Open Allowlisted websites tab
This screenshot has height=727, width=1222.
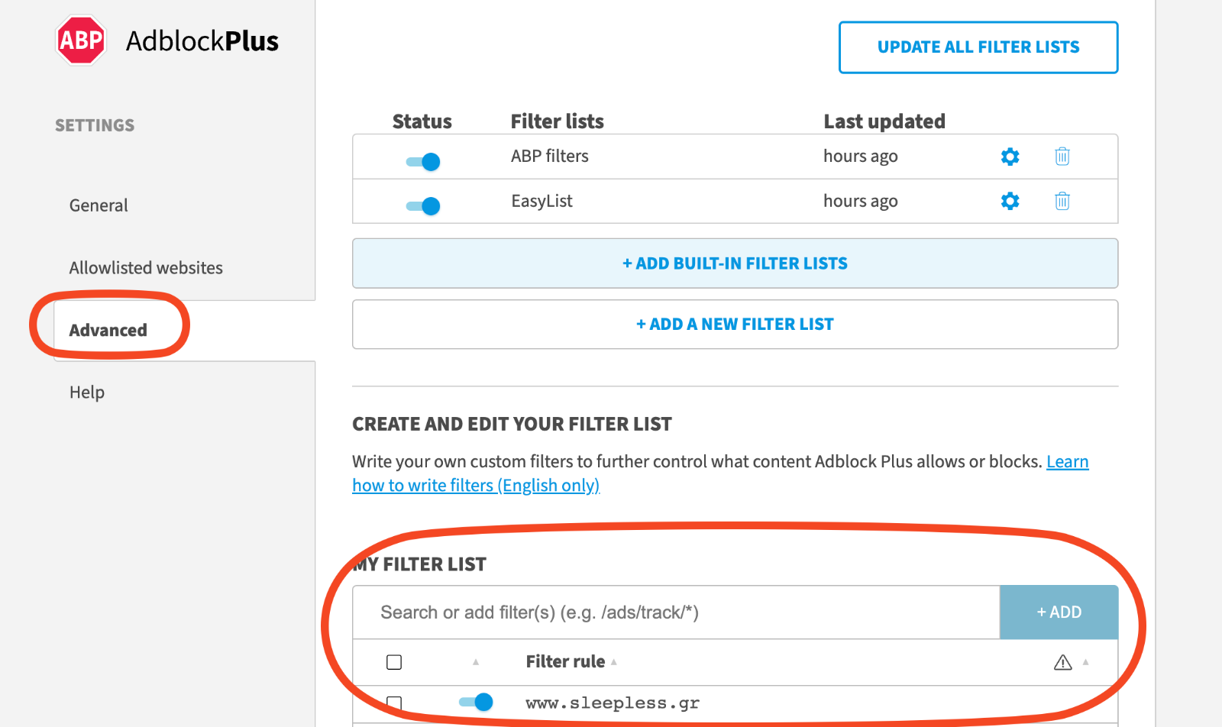point(146,268)
